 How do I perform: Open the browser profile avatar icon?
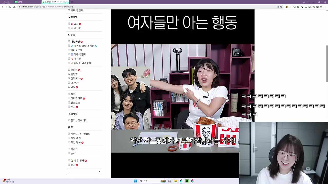click(321, 7)
